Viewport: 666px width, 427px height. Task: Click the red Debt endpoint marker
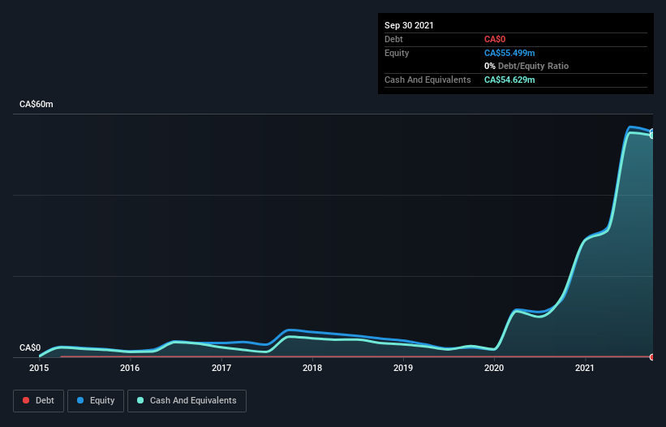point(652,357)
